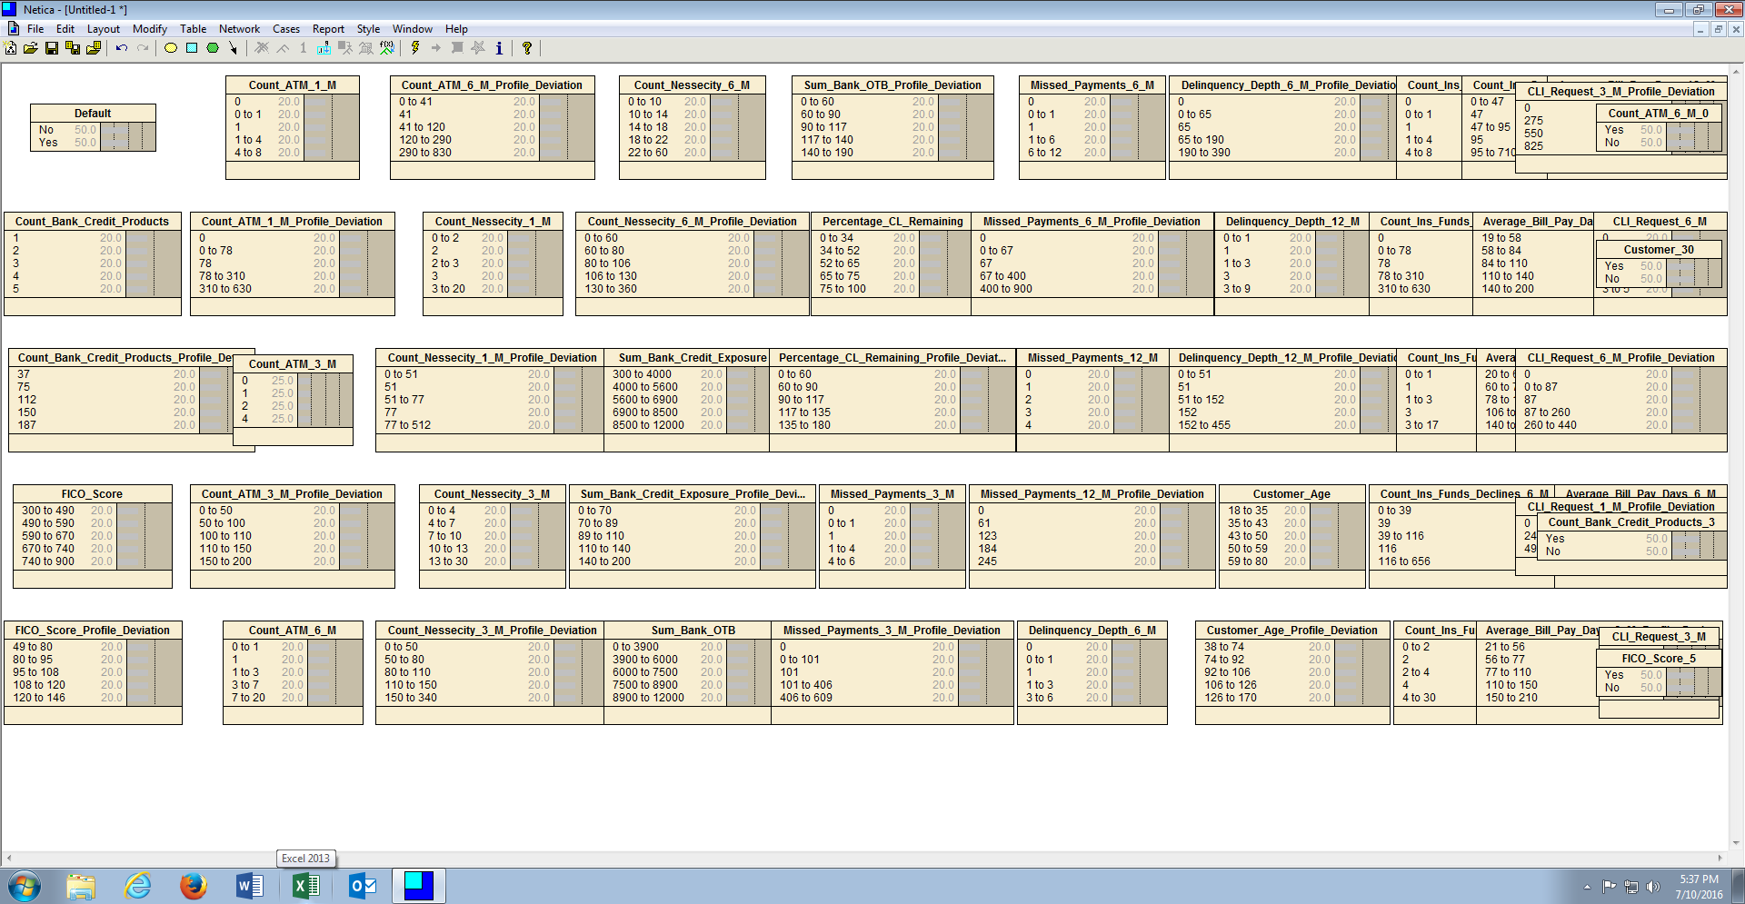The height and width of the screenshot is (904, 1745).
Task: Click the system tray volume icon
Action: coord(1652,887)
